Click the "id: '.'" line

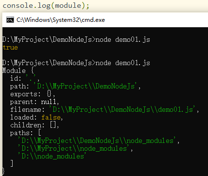click(x=25, y=78)
